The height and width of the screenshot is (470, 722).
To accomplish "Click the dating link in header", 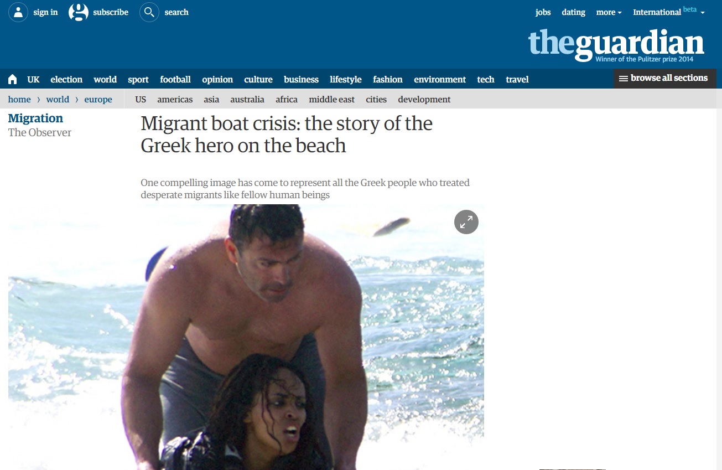I will tap(573, 12).
